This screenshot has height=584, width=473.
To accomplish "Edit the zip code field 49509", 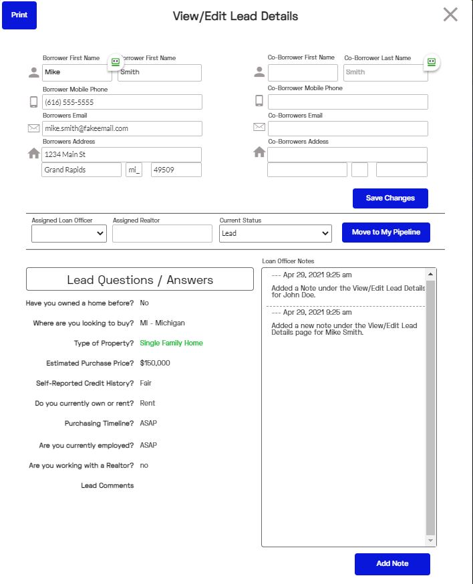I will pos(176,170).
